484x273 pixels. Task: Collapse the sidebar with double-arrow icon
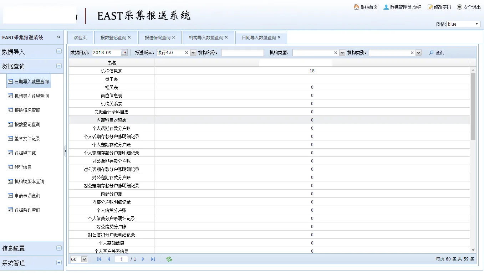[x=58, y=37]
